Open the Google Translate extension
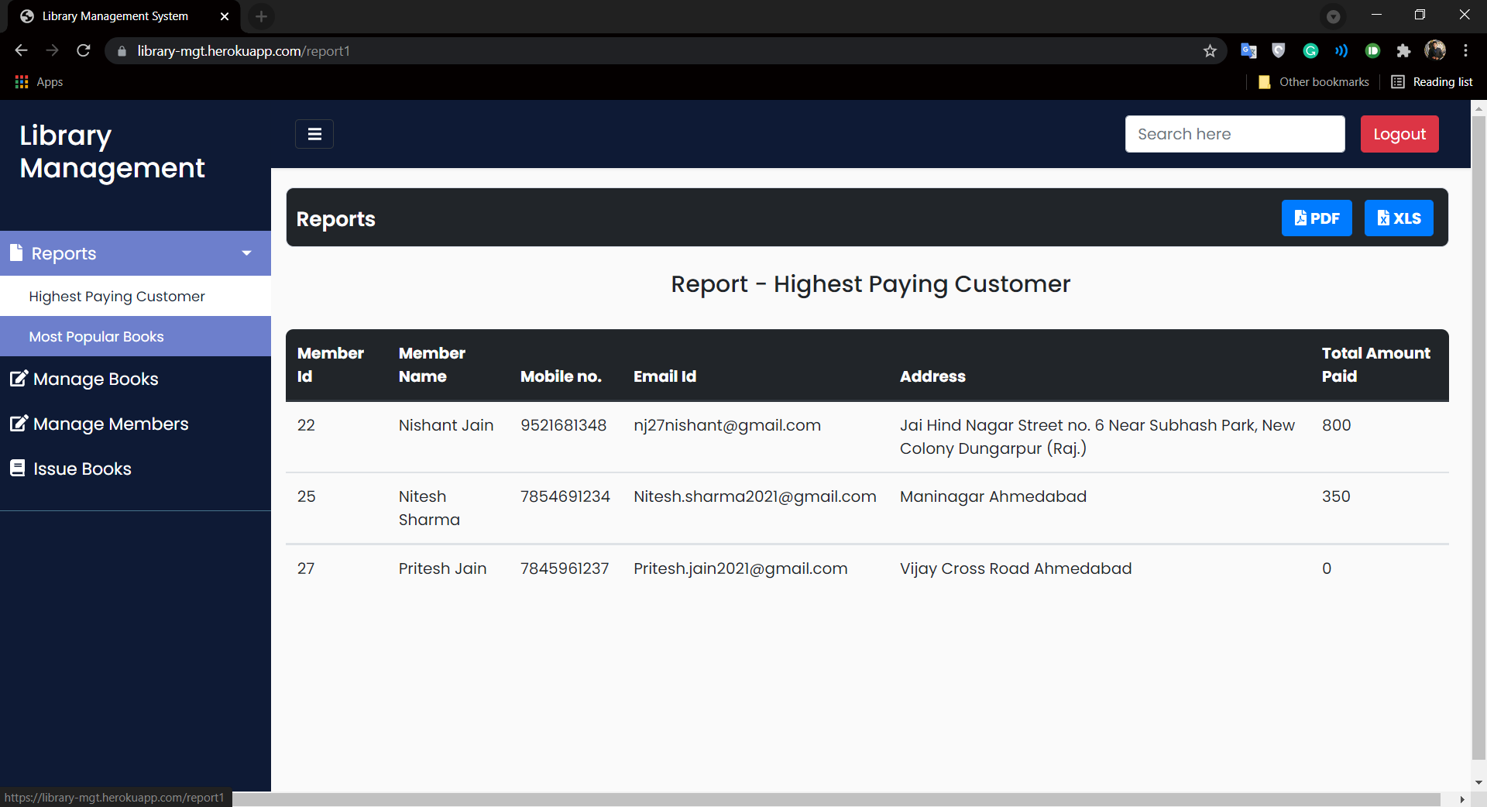Image resolution: width=1487 pixels, height=807 pixels. pos(1249,50)
